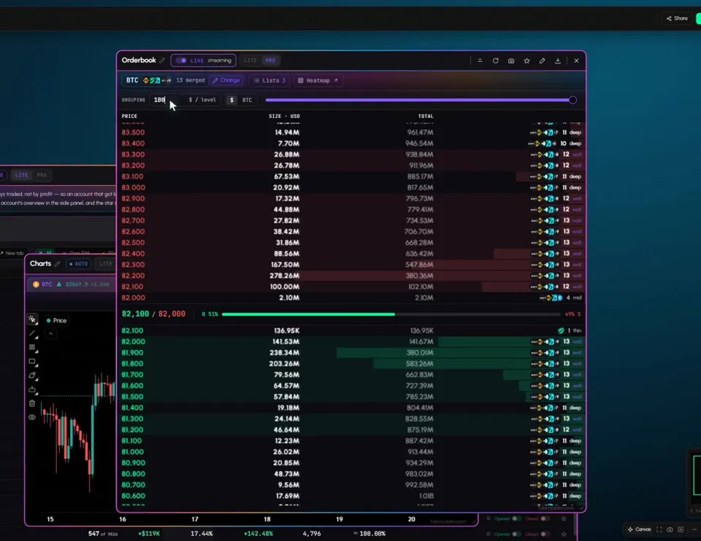Rename Charts via pencil beside the title
Screen dimensions: 701x541
(x=57, y=264)
